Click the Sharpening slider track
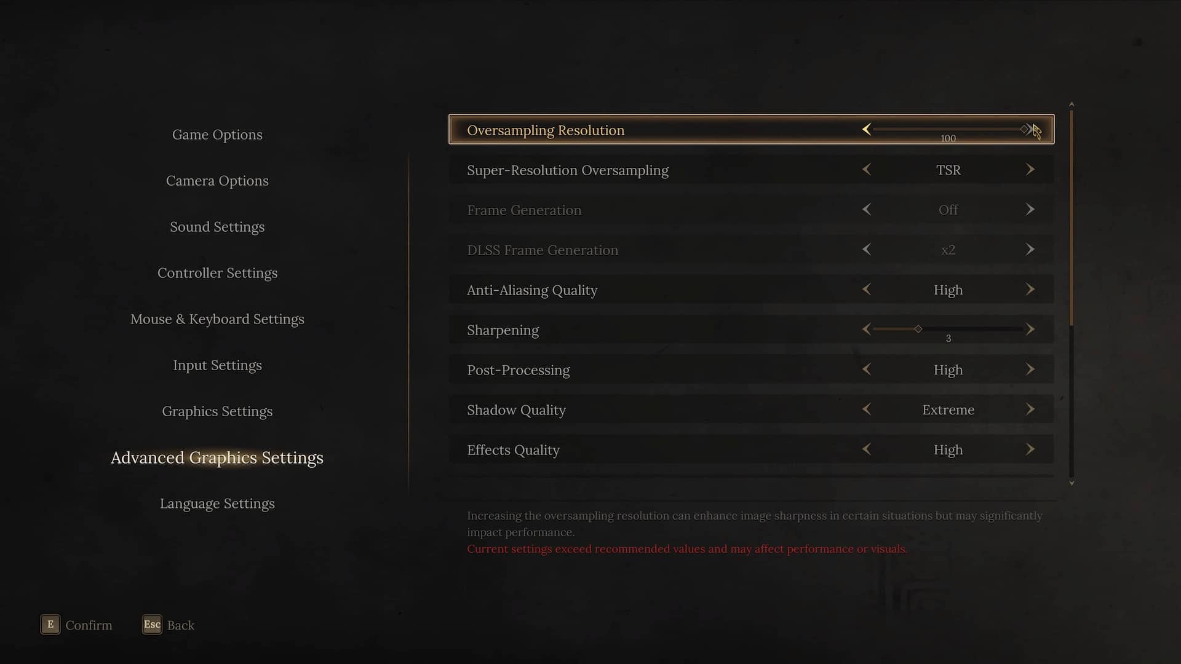The image size is (1181, 664). tap(948, 329)
